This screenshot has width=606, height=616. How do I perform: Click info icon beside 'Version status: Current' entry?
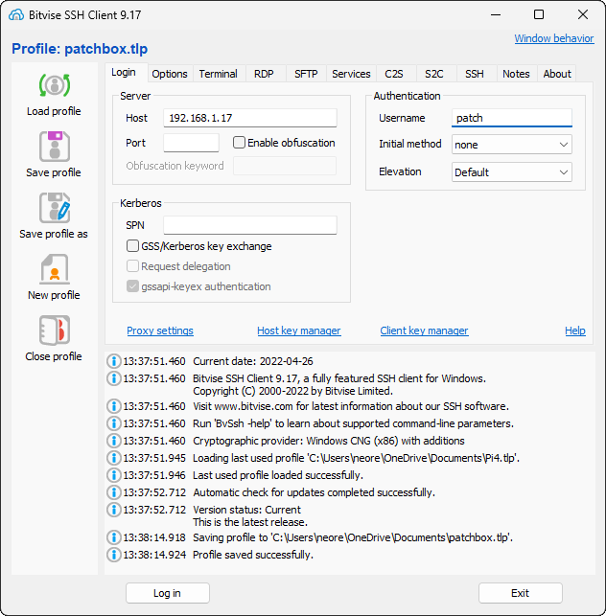pyautogui.click(x=114, y=510)
